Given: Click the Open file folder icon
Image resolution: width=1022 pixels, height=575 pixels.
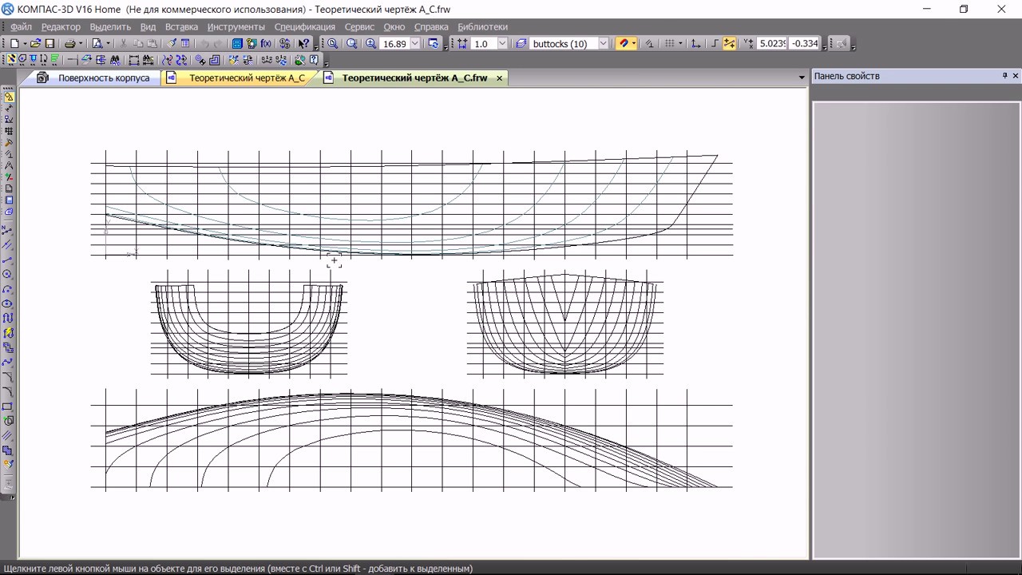Looking at the screenshot, I should [x=35, y=43].
